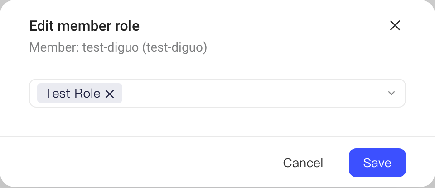Dismiss dialog using top-right X icon

pyautogui.click(x=395, y=25)
